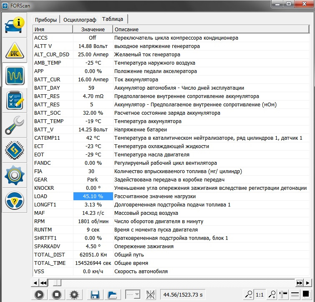Click AMB_TEMP value -25 °C
Viewport: 315px width, 302px height.
pos(93,63)
